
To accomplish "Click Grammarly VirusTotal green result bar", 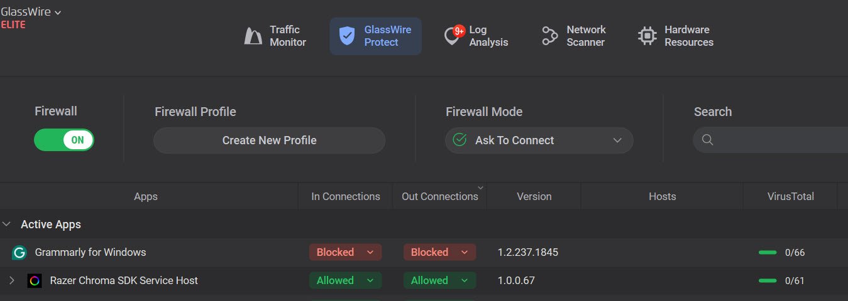I will [x=768, y=253].
